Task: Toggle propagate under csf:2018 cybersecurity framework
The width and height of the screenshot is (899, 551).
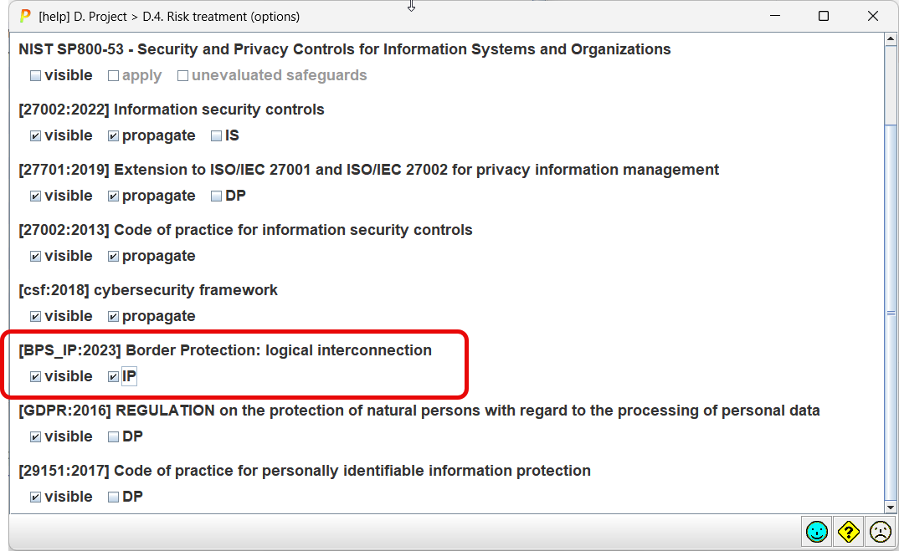Action: [113, 317]
